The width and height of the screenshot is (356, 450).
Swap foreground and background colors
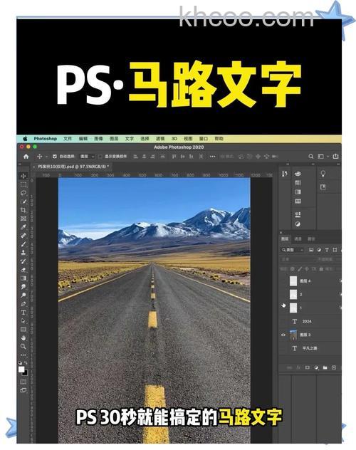tap(26, 363)
